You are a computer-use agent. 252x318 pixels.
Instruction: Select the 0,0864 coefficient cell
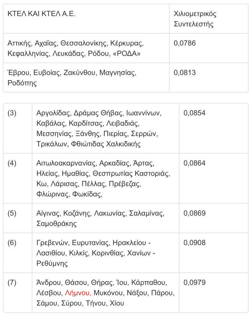[x=194, y=163]
